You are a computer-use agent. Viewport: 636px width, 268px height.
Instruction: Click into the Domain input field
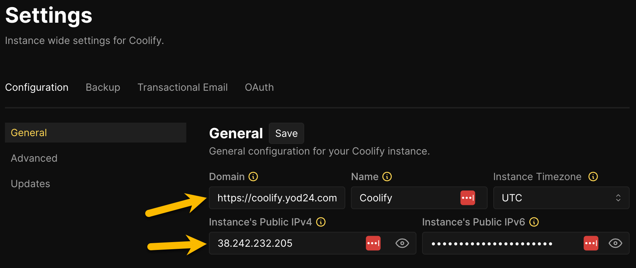coord(277,198)
